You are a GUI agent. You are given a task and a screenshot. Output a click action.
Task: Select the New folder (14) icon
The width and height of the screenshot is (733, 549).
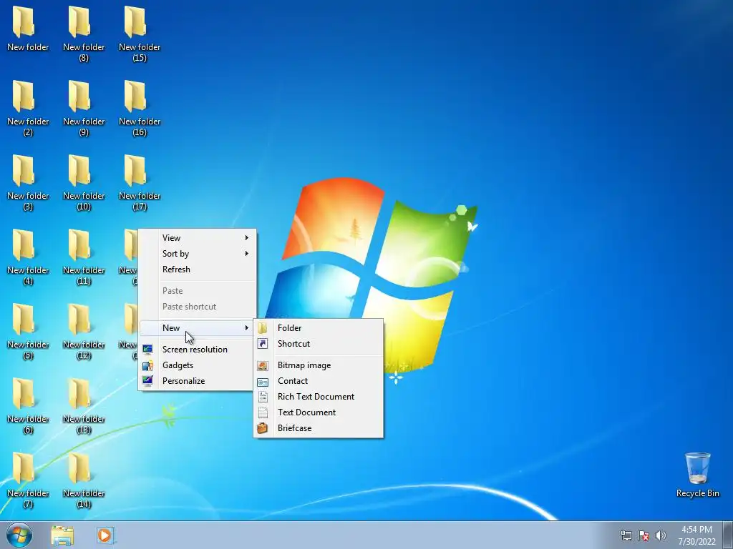84,480
